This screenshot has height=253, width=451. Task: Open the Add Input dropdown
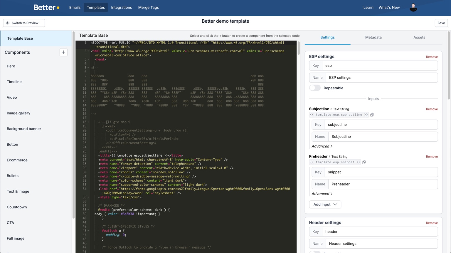coord(325,204)
